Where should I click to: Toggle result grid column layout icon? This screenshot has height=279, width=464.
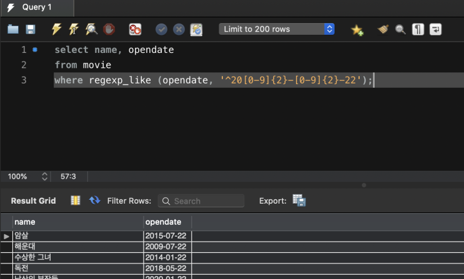pos(76,201)
